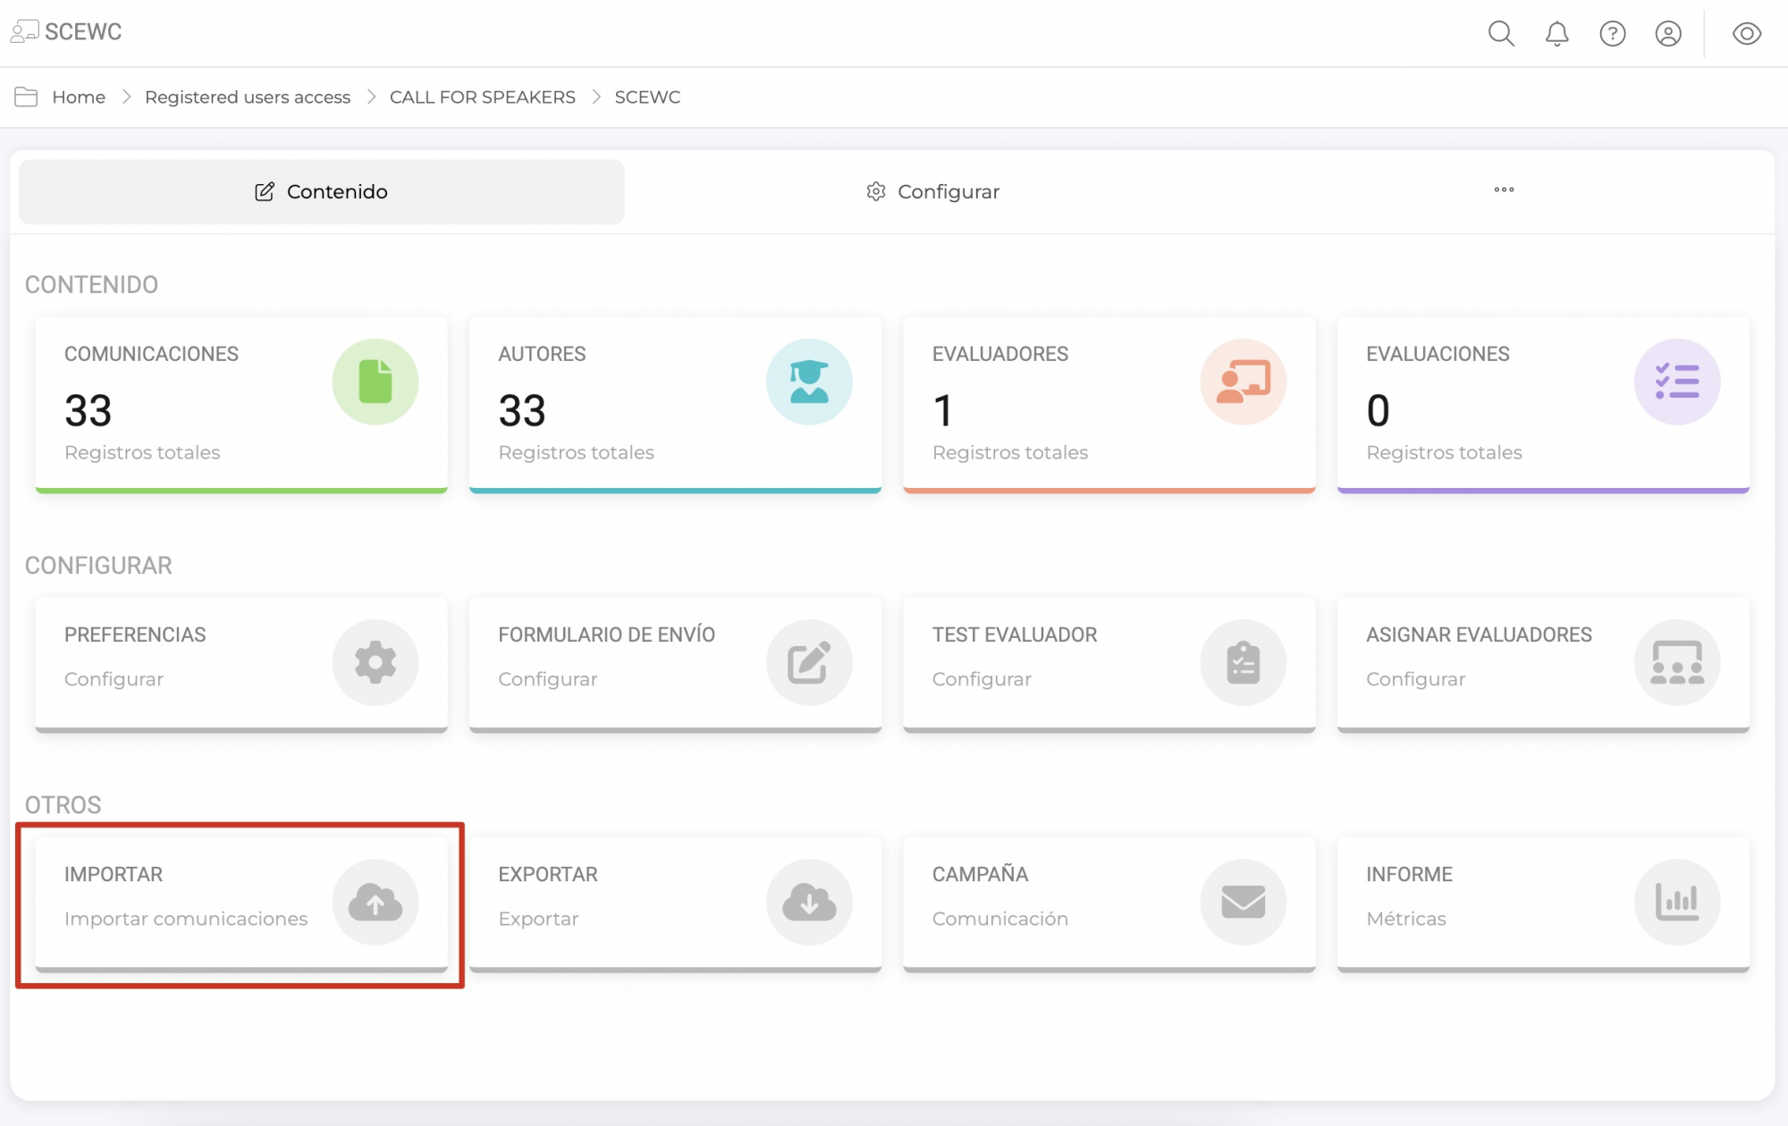This screenshot has width=1788, height=1126.
Task: Open the CAMPAÑA card title
Action: pyautogui.click(x=980, y=874)
